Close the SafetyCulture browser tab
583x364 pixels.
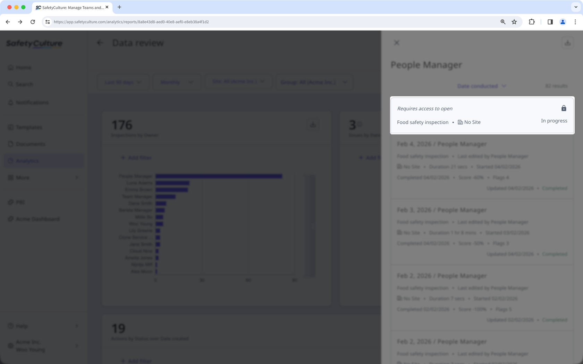[107, 7]
